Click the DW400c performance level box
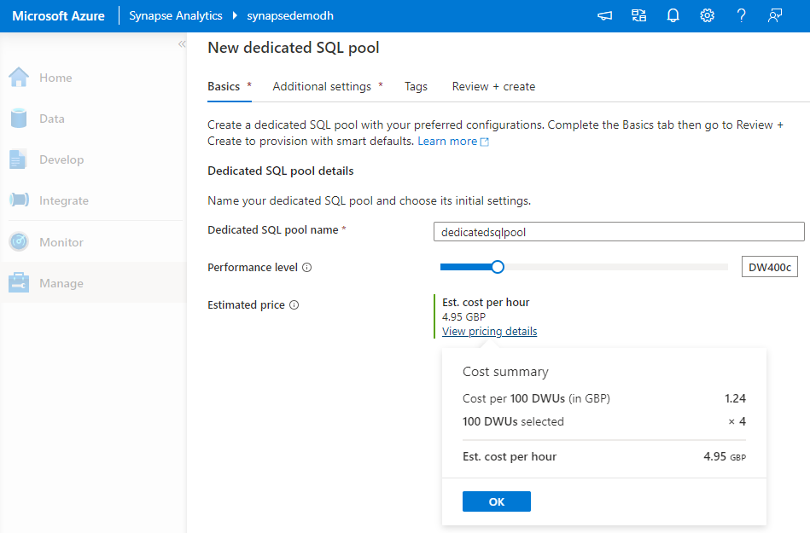The image size is (810, 533). point(770,267)
